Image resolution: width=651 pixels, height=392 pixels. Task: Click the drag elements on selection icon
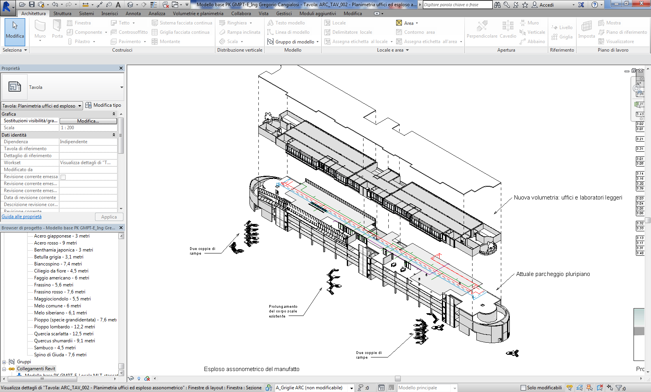(610, 387)
